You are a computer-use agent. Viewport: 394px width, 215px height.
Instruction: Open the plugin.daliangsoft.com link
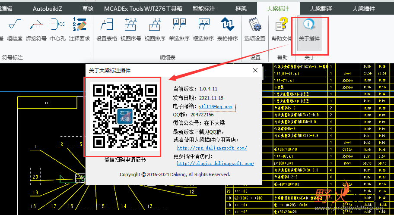[216, 163]
